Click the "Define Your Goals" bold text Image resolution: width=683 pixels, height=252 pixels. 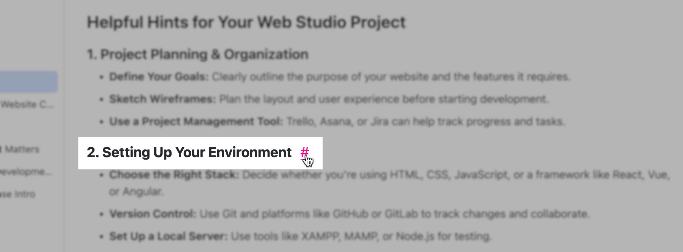159,77
